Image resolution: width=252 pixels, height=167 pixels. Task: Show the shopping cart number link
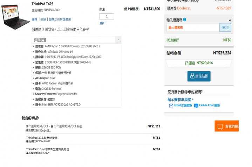tap(180, 100)
